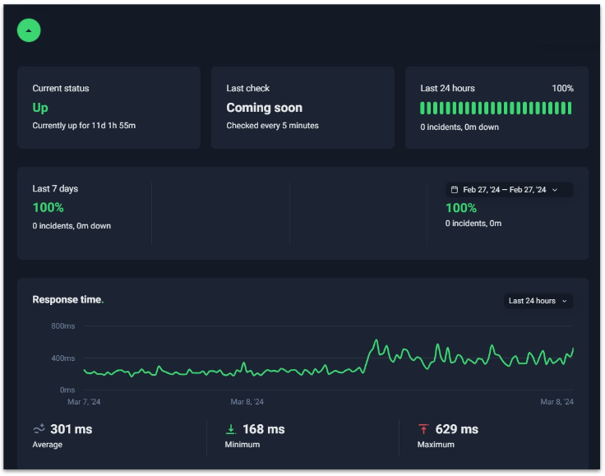The height and width of the screenshot is (476, 605).
Task: Click the 'Response time.' heading
Action: click(x=68, y=300)
